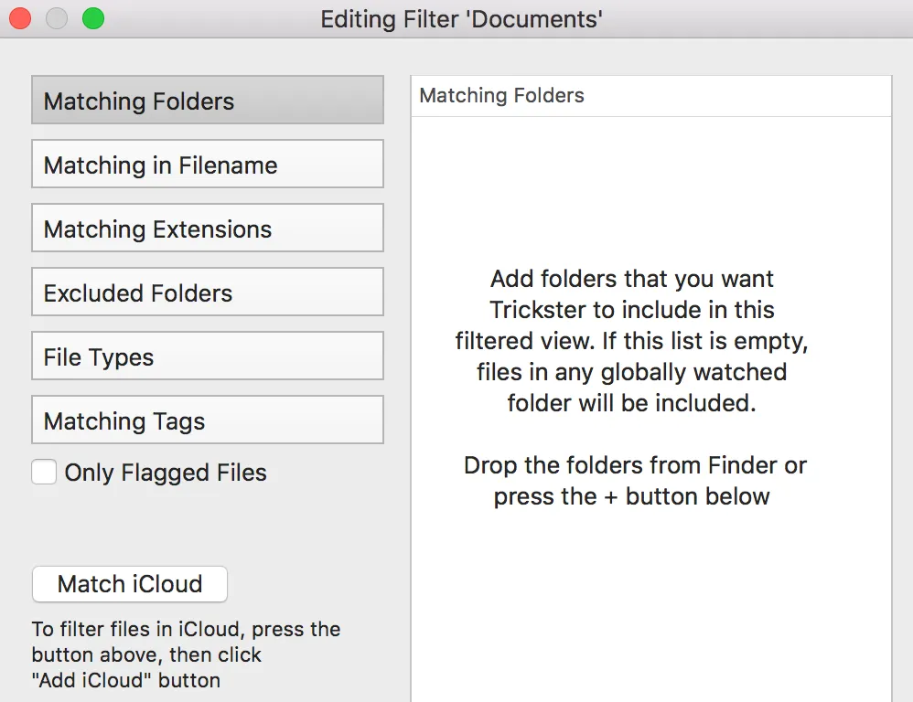Click the 'Add folders that you want' help text
This screenshot has height=702, width=913.
632,341
